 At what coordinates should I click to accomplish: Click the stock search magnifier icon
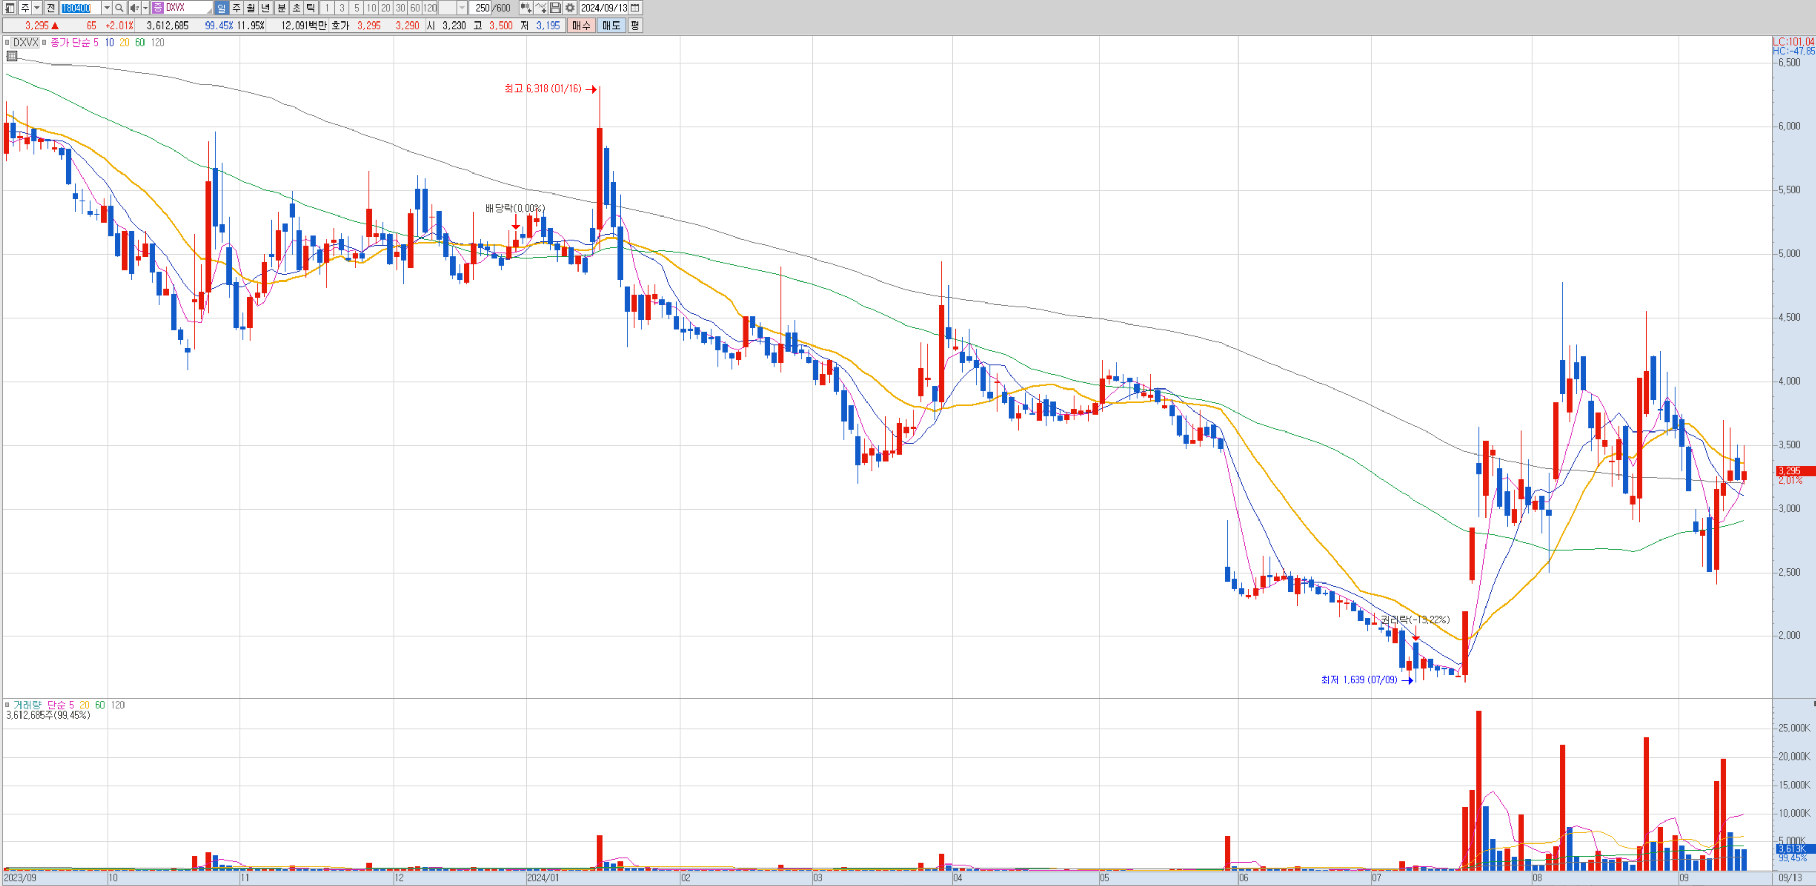(x=119, y=8)
